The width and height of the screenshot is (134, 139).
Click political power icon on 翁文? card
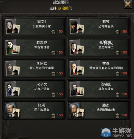(53, 32)
